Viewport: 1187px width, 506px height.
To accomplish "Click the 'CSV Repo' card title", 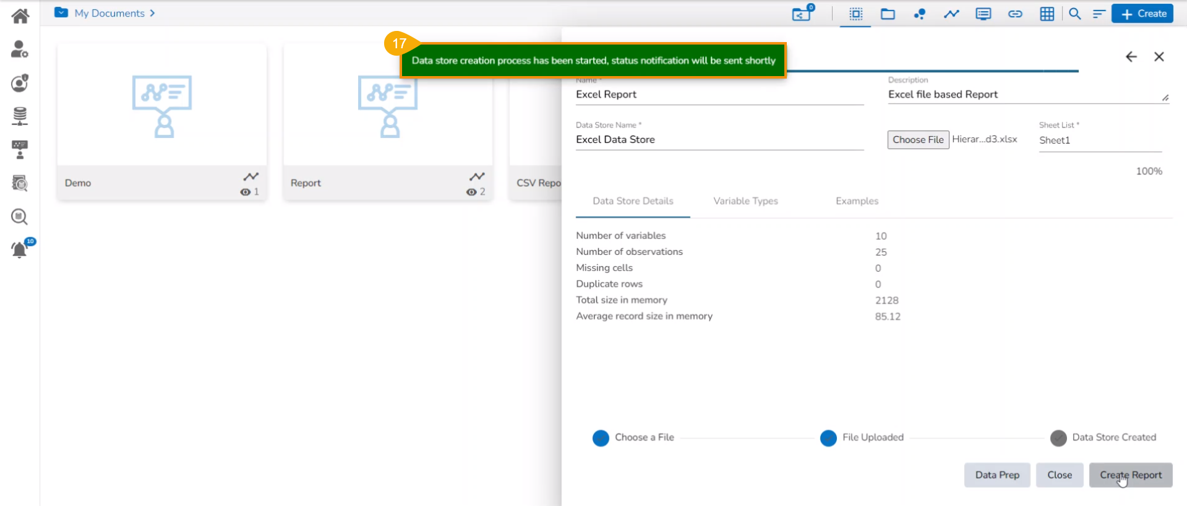I will pyautogui.click(x=539, y=183).
